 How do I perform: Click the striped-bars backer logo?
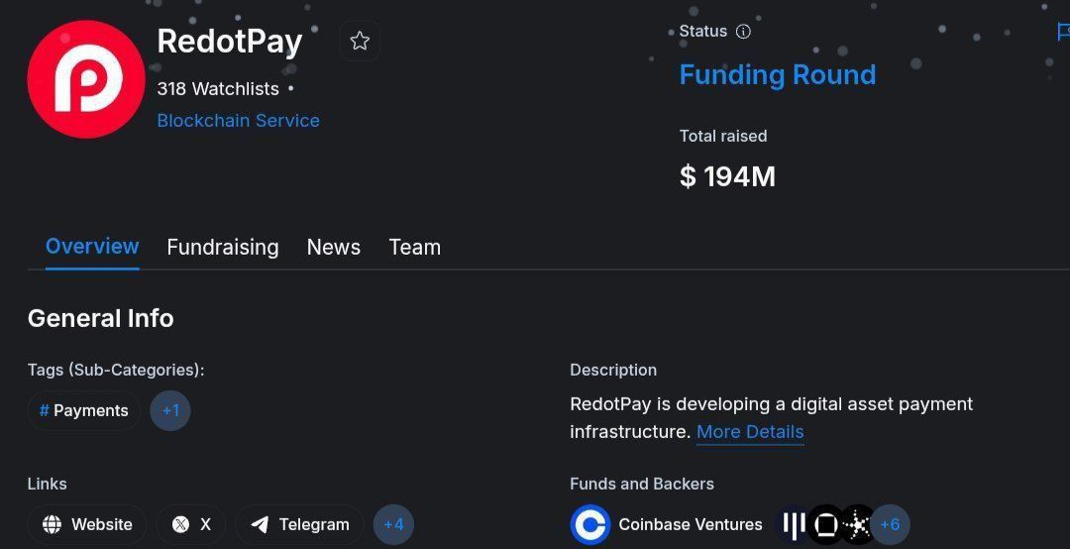[794, 524]
